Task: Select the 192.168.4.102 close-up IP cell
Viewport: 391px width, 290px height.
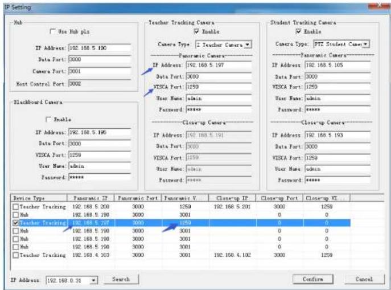Action: pyautogui.click(x=232, y=255)
